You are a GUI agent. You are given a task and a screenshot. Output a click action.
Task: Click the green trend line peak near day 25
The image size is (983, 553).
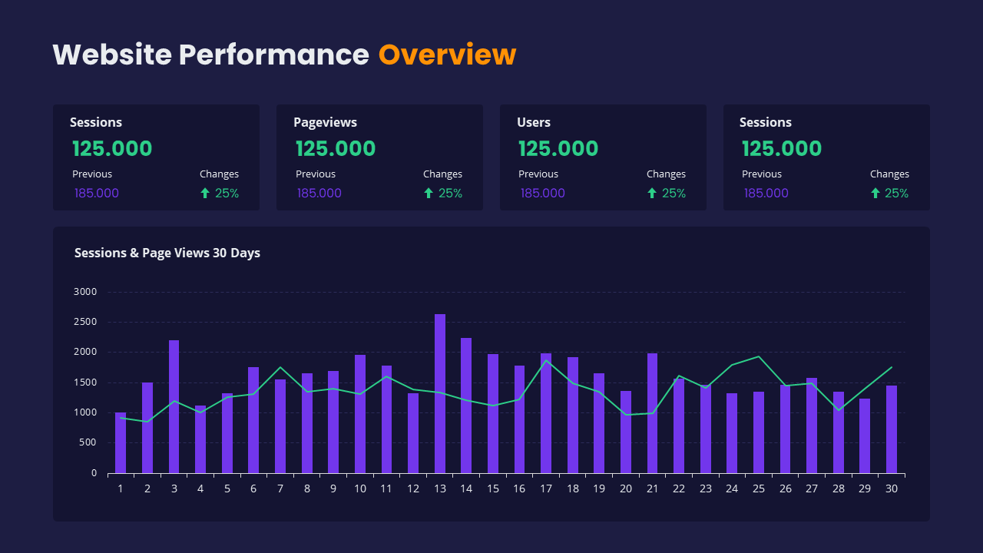pos(758,356)
